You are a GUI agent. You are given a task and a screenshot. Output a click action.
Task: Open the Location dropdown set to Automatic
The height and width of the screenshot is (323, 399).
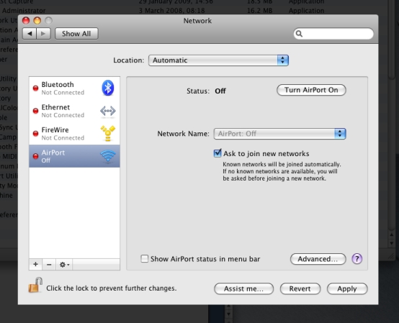tap(218, 60)
